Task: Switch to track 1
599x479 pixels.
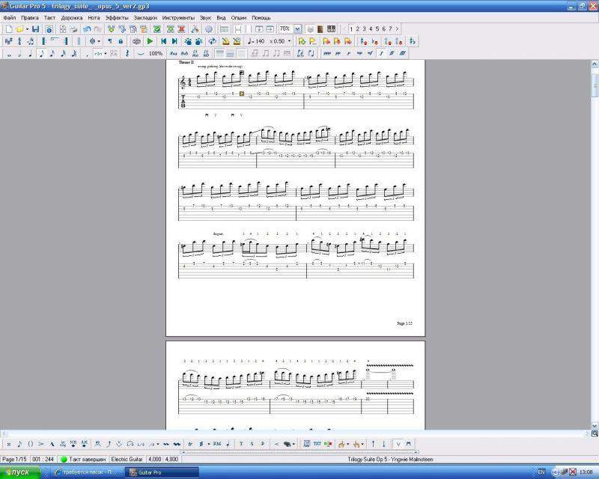Action: pyautogui.click(x=351, y=29)
